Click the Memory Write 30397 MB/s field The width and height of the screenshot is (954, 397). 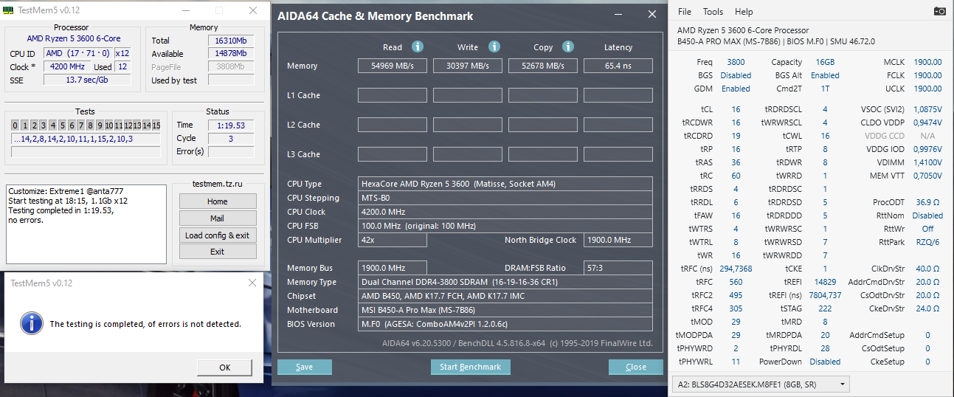point(468,66)
